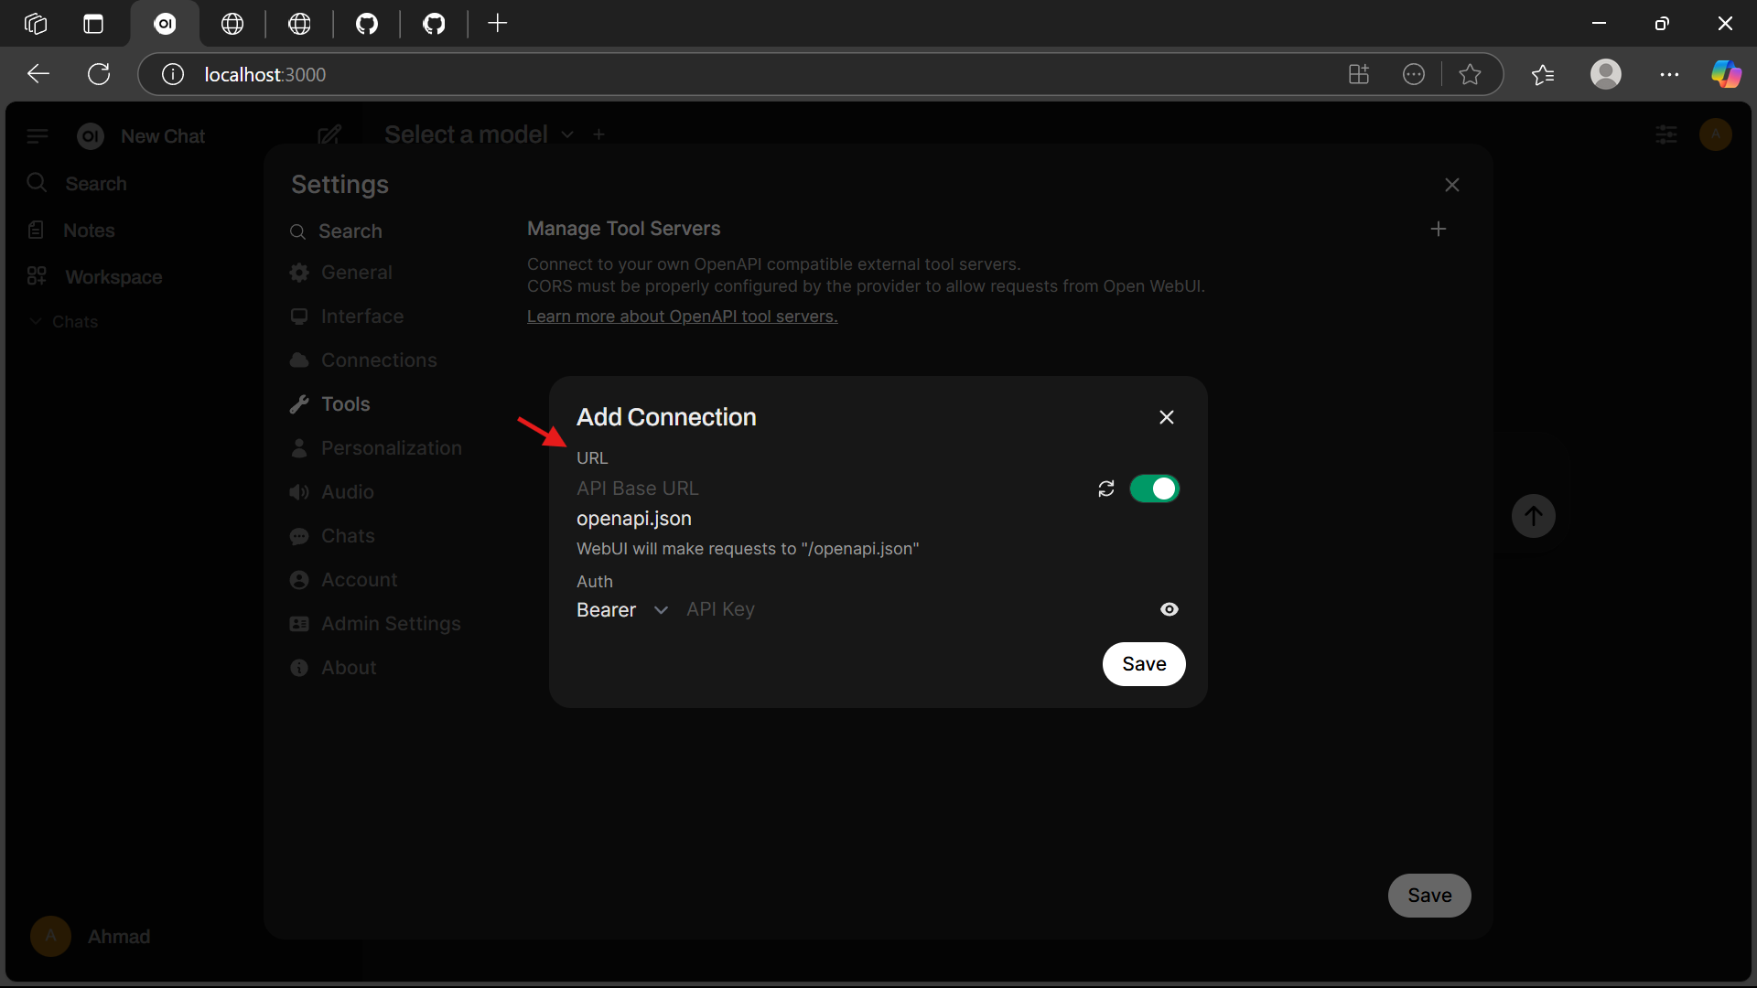Screen dimensions: 1757x988
Task: Click the verify connection refresh icon
Action: [x=1106, y=489]
